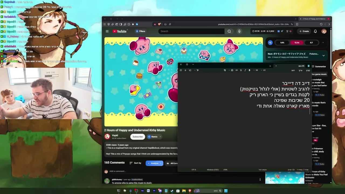Viewport: 345px width, 194px height.
Task: Click the YouTube search input field
Action: tap(191, 31)
